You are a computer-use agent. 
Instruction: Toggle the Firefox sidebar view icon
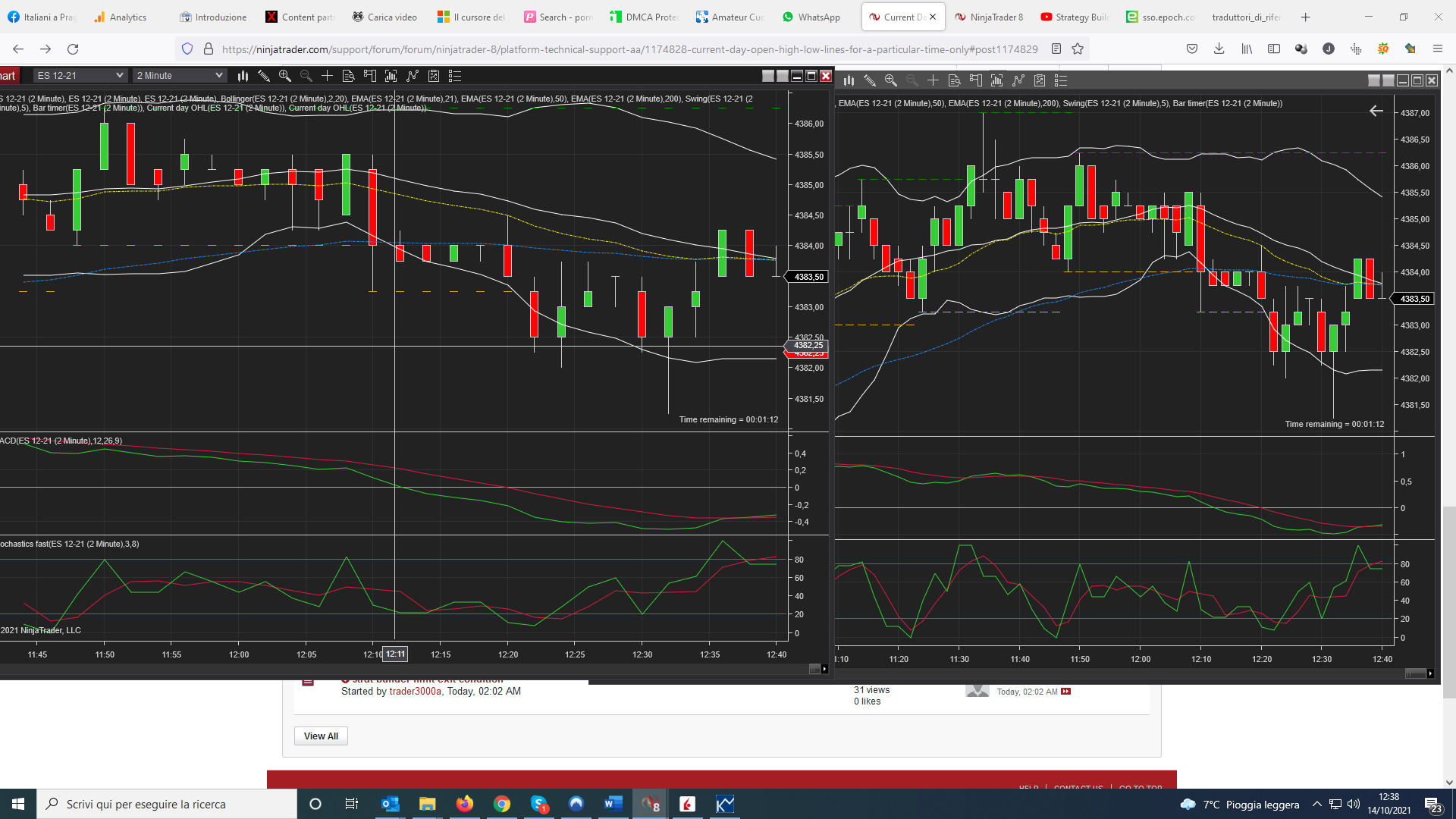(1274, 49)
